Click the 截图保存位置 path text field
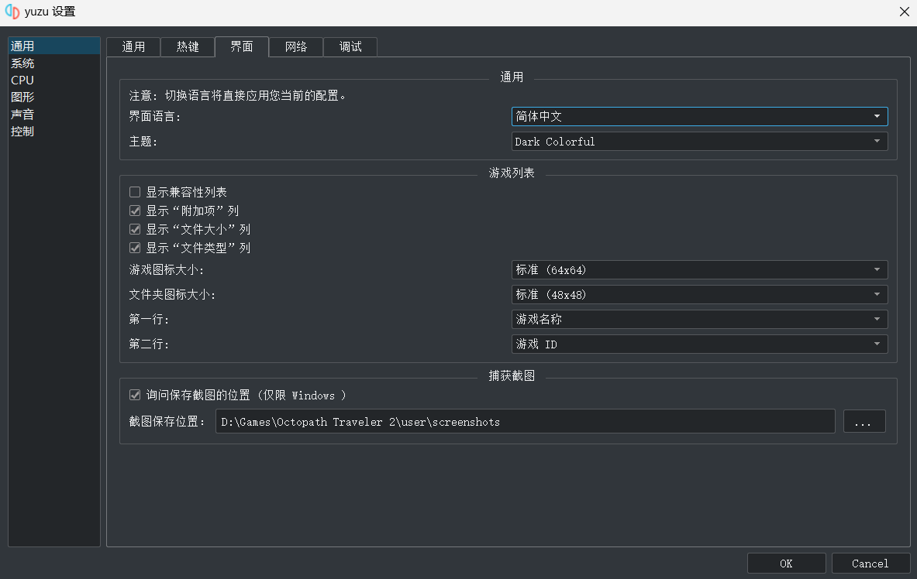Viewport: 917px width, 579px height. point(524,422)
